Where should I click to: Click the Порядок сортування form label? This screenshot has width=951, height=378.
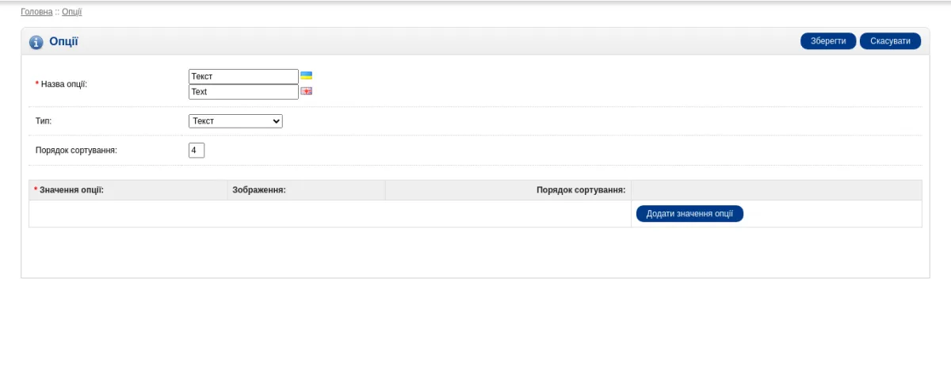coord(76,150)
